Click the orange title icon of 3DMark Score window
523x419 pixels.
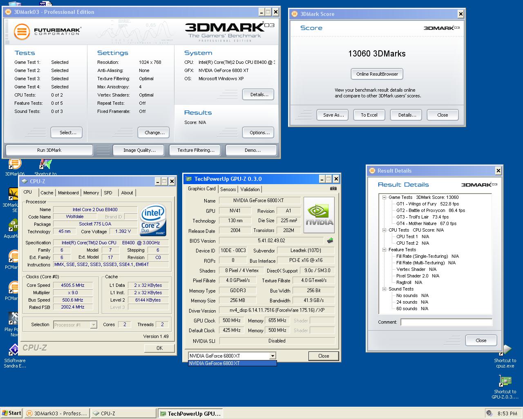(295, 14)
